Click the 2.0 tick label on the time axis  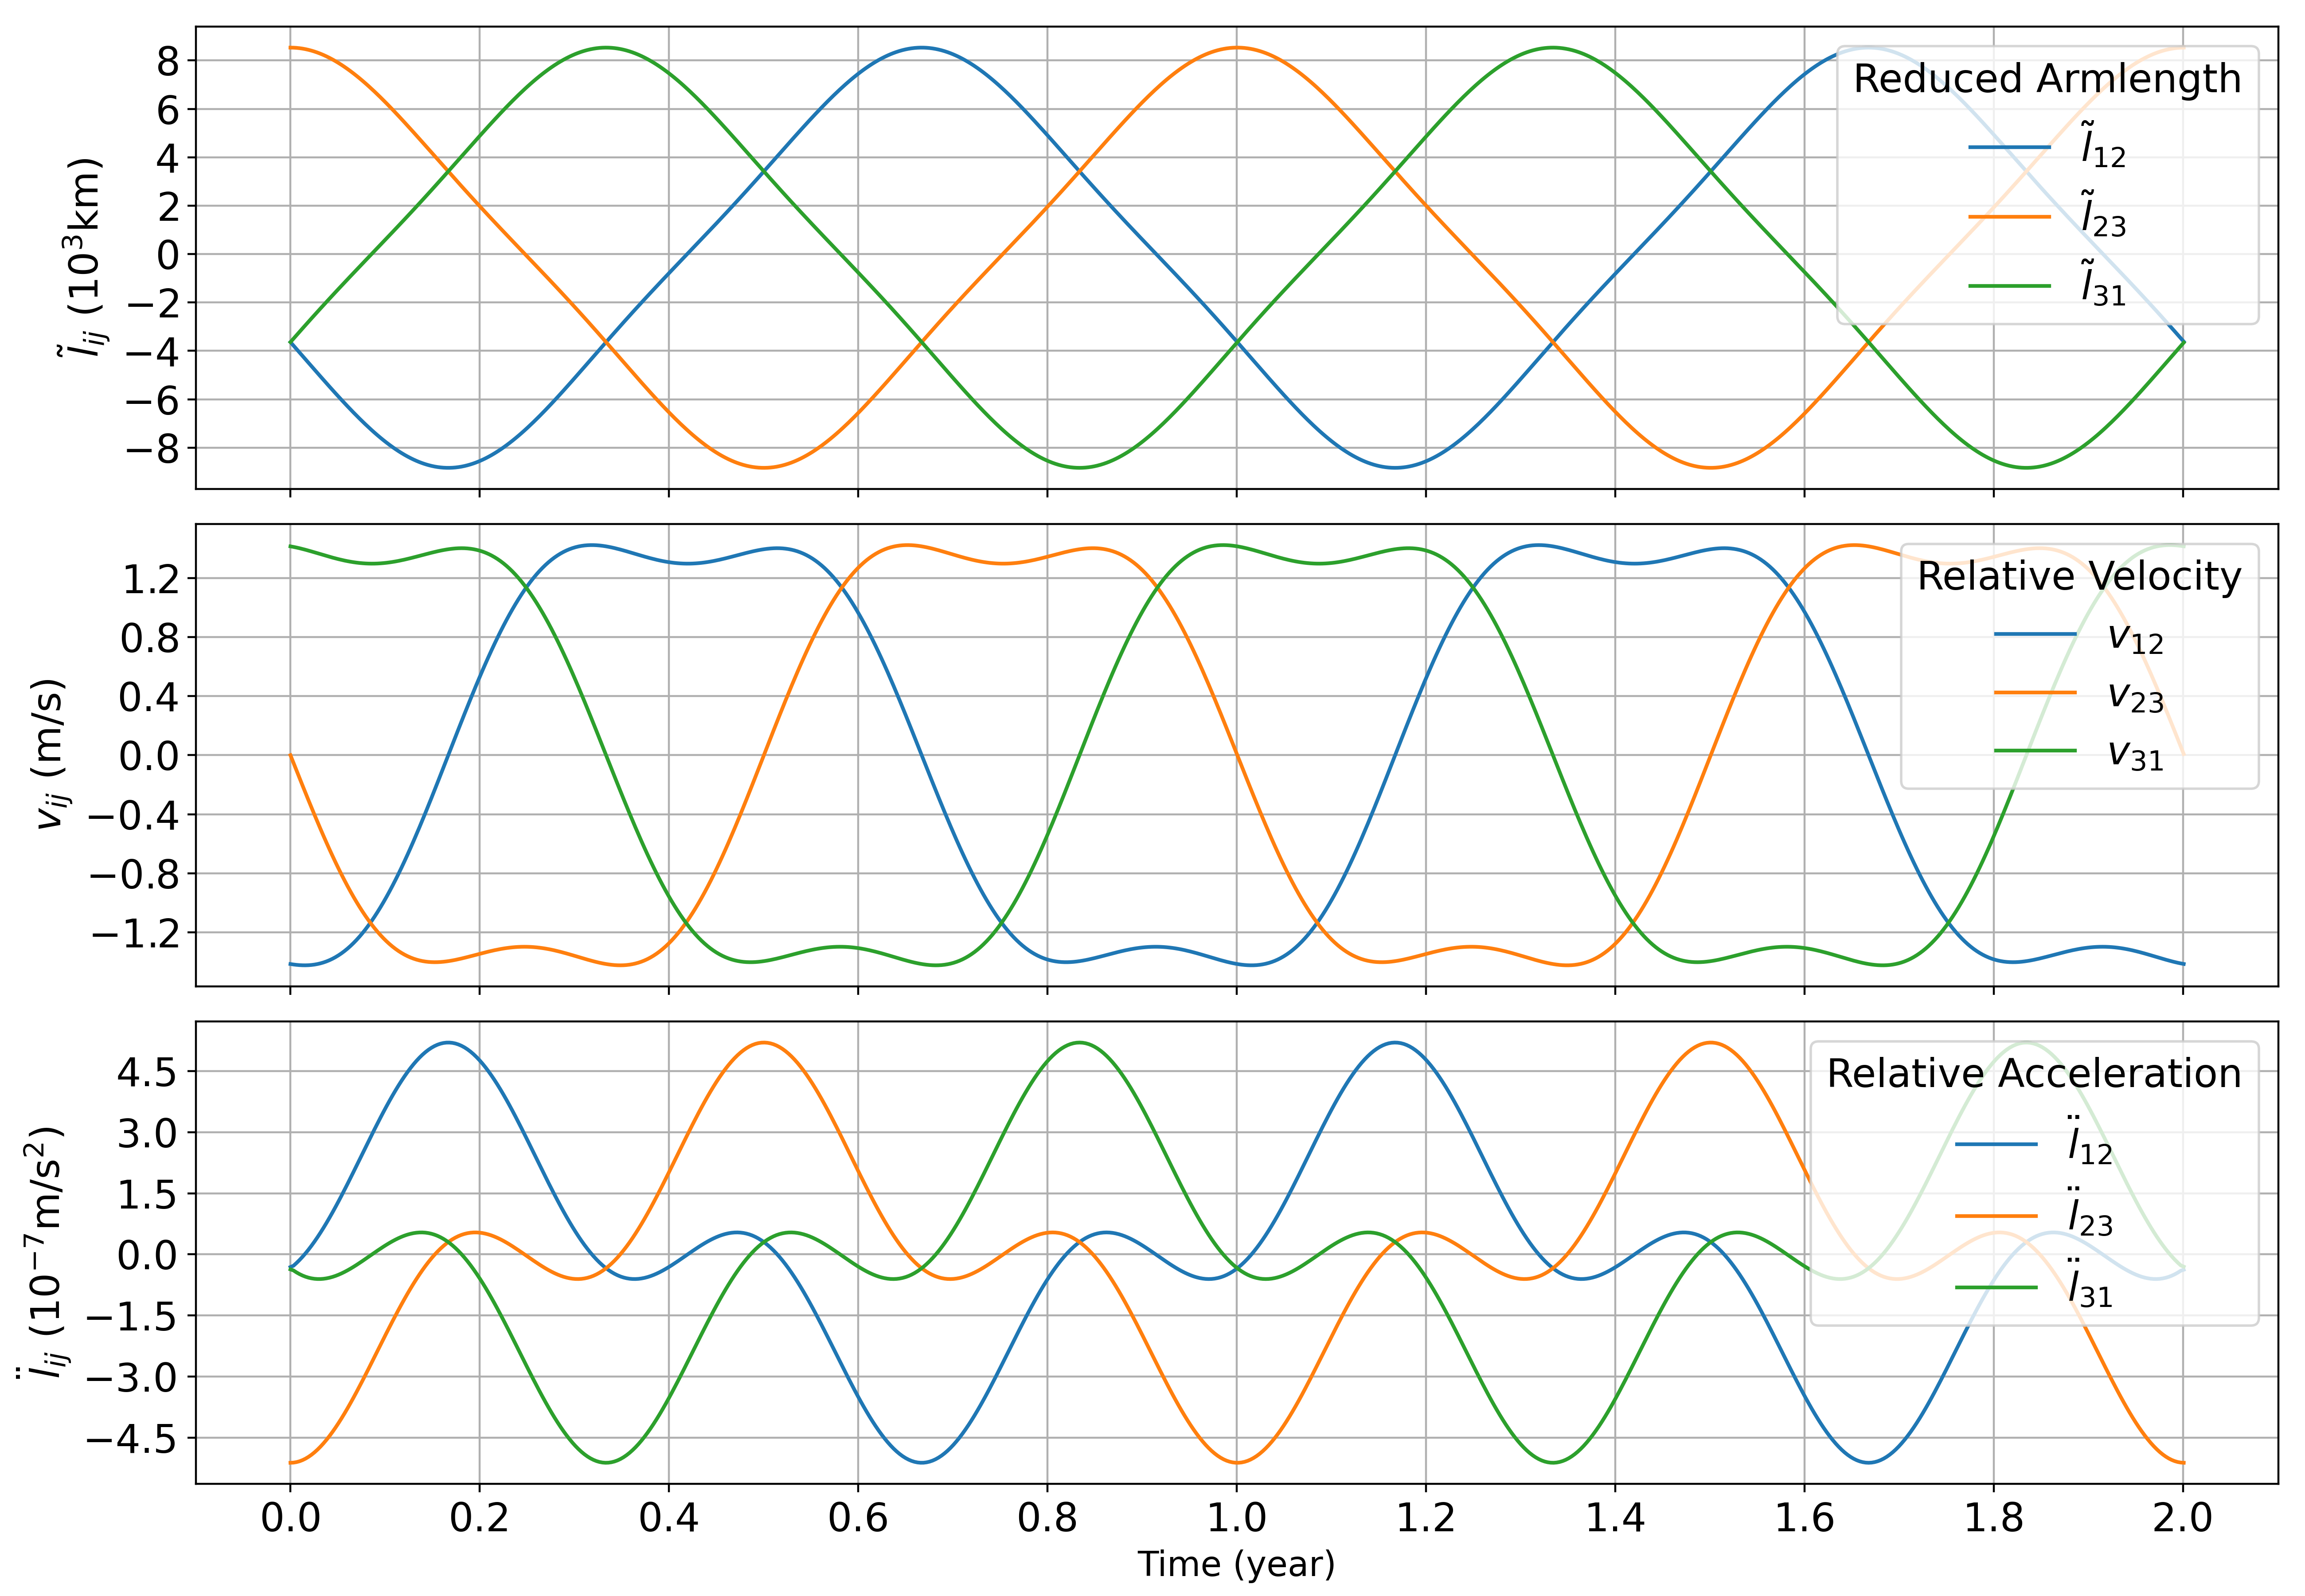tap(2182, 1518)
